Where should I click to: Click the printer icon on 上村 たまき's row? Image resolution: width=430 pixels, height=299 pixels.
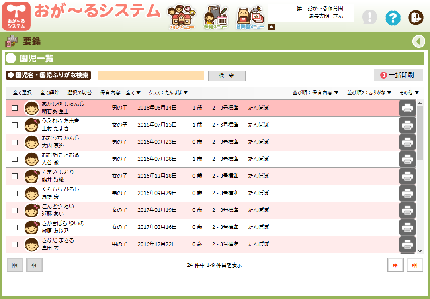(x=407, y=125)
